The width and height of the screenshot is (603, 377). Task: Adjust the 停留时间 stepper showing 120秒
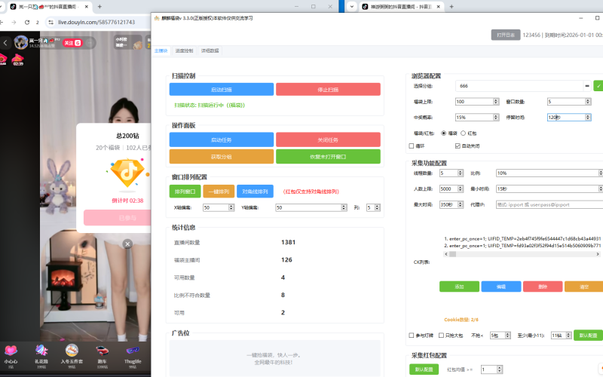[x=588, y=117]
